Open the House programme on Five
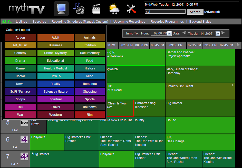 pyautogui.click(x=200, y=125)
